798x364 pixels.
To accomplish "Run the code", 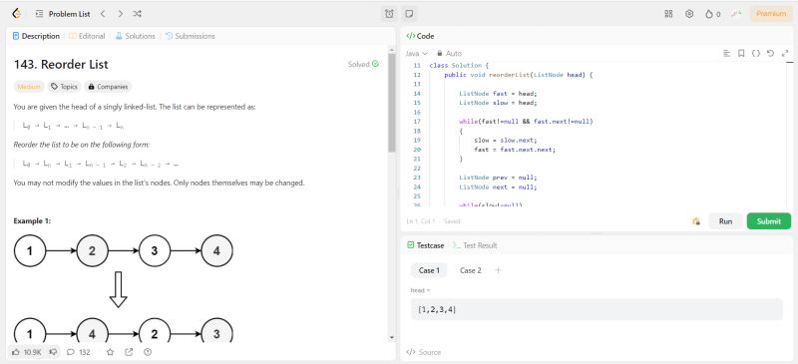I will 725,221.
